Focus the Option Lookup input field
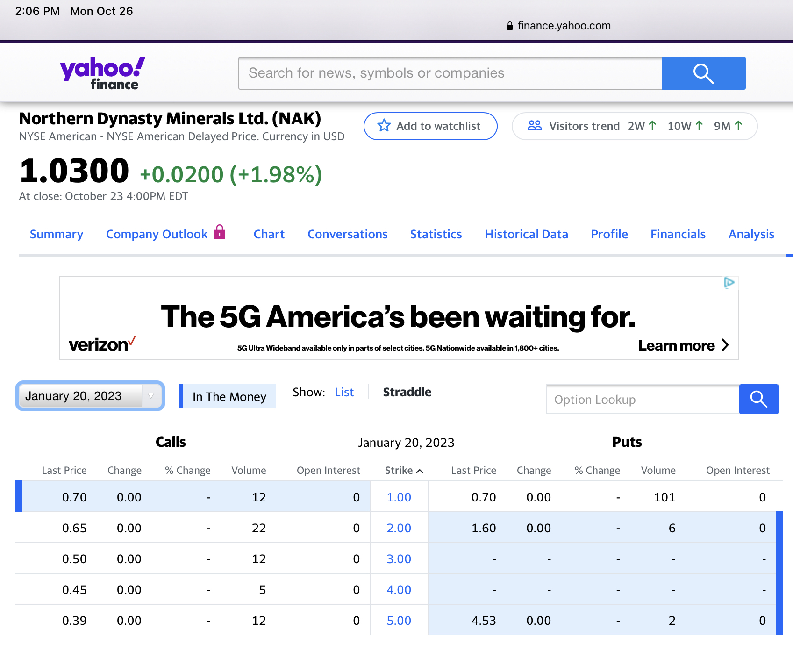Screen dimensions: 793x651 [x=642, y=400]
